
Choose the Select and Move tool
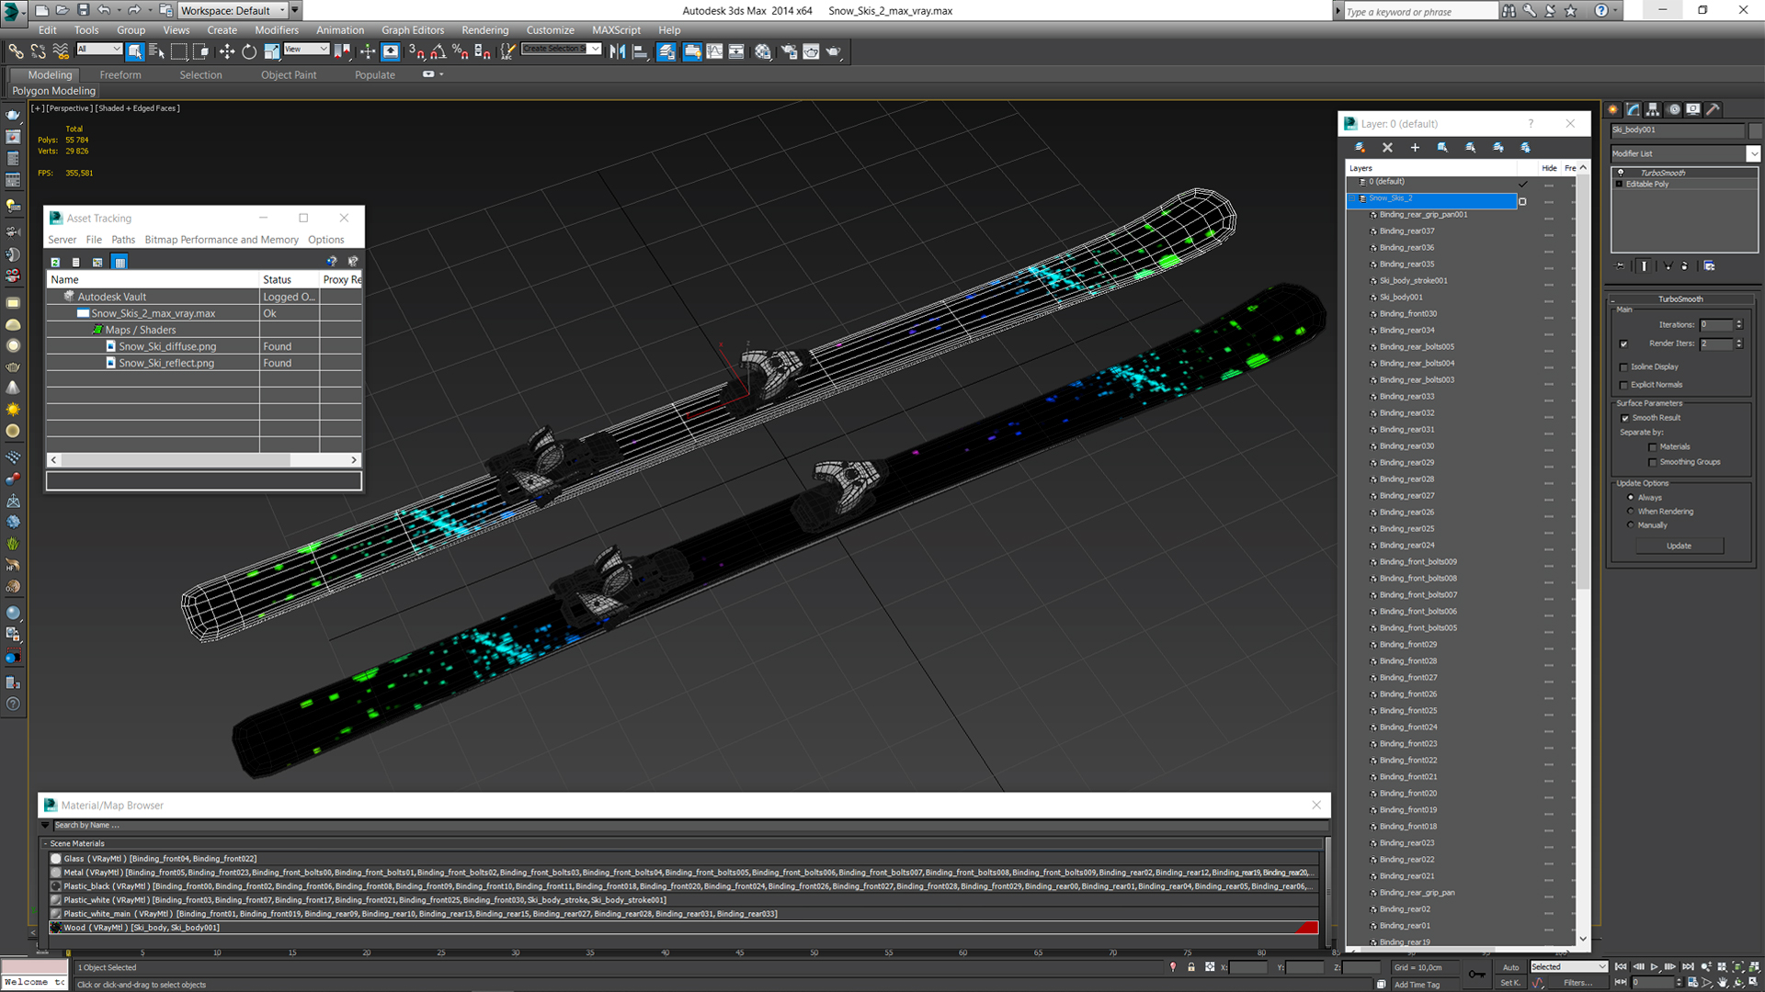[x=226, y=51]
